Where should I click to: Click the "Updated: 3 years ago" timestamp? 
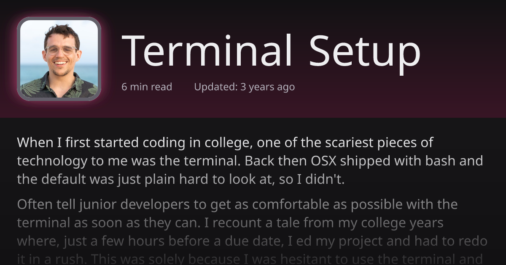tap(244, 87)
